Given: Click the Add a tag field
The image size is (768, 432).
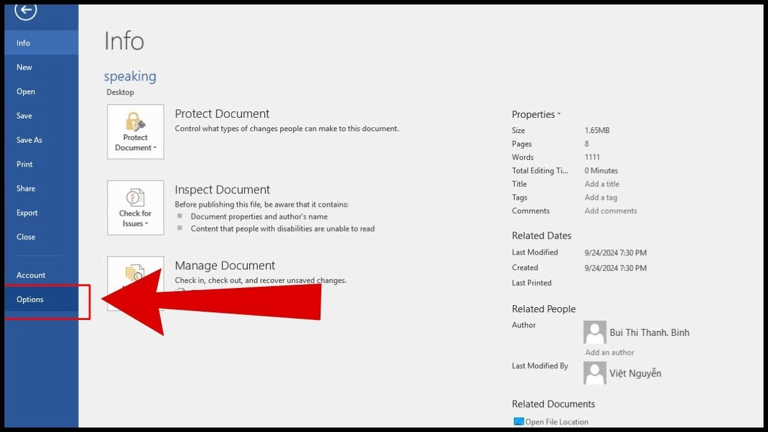Looking at the screenshot, I should point(600,198).
